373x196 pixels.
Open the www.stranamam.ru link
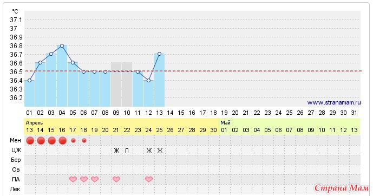[x=334, y=103]
